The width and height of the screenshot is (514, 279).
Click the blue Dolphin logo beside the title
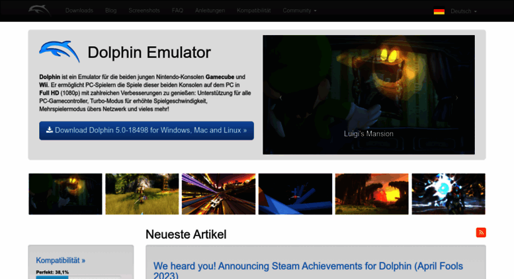60,51
